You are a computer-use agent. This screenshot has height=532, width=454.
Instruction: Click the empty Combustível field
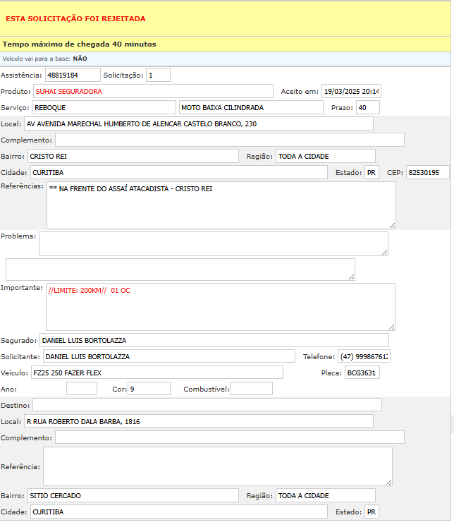click(251, 389)
